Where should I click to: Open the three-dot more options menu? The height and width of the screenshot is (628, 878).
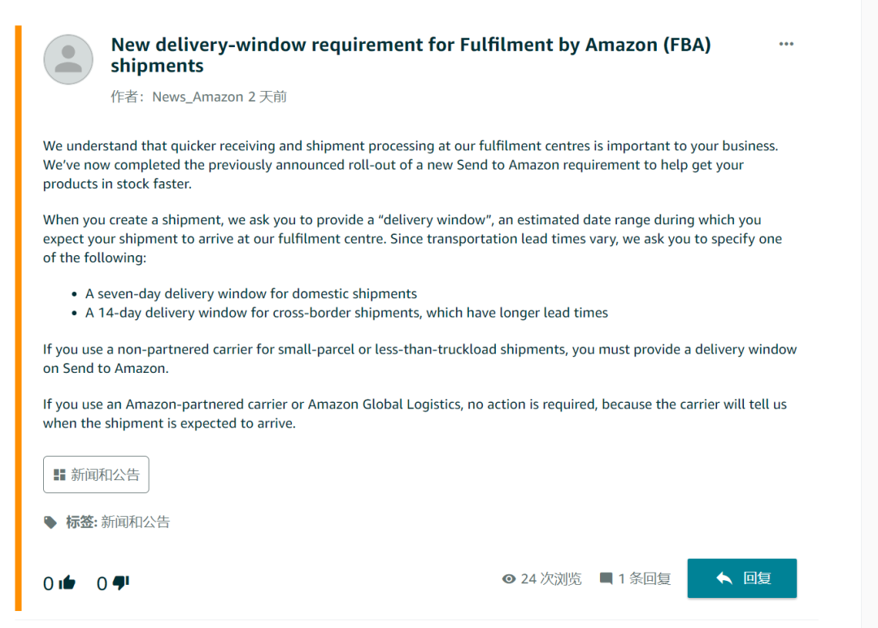pyautogui.click(x=786, y=45)
